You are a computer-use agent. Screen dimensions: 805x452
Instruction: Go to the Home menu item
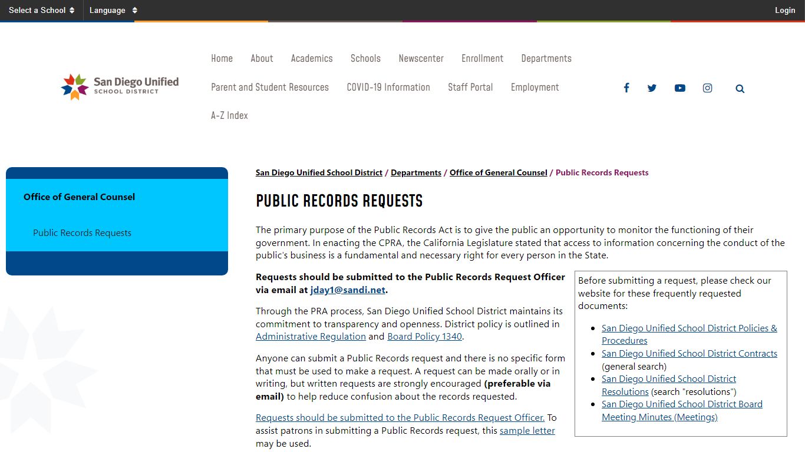pos(222,58)
